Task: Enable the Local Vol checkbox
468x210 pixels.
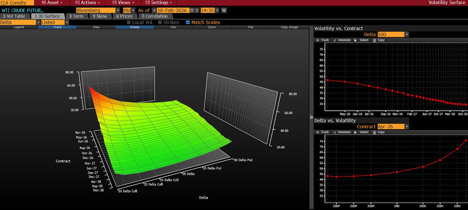Action: [x=129, y=22]
